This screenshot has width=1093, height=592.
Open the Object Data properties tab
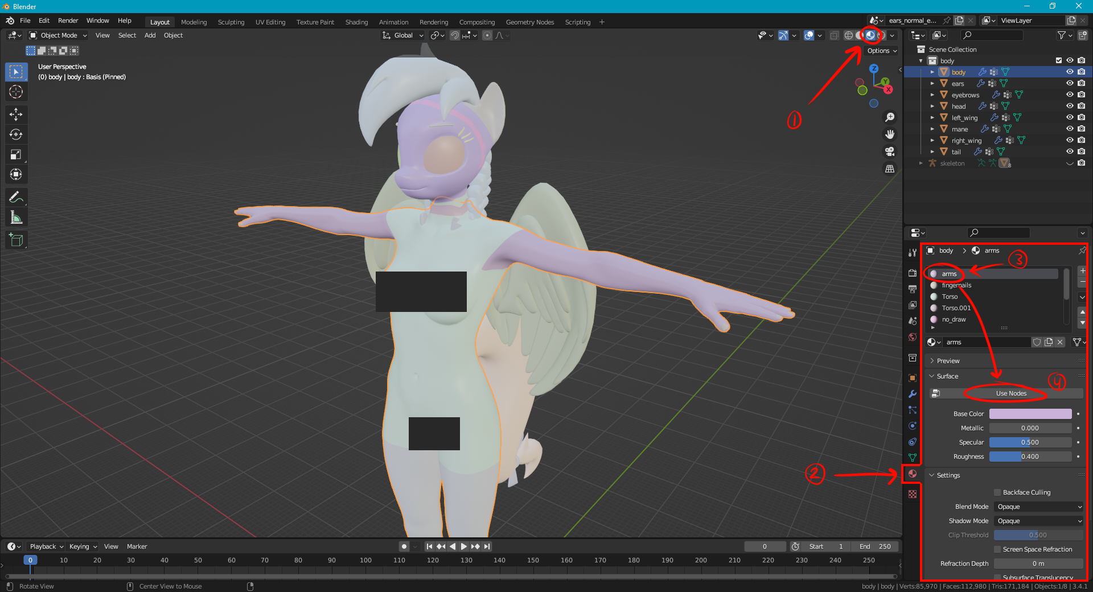913,458
